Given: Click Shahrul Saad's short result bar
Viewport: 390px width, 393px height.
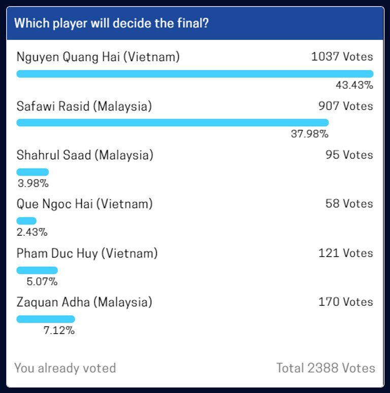Looking at the screenshot, I should tap(32, 172).
